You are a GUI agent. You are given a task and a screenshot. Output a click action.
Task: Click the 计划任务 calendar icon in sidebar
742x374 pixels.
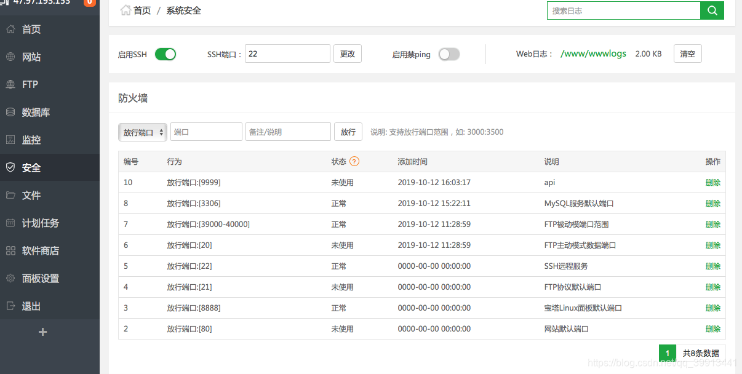(10, 223)
